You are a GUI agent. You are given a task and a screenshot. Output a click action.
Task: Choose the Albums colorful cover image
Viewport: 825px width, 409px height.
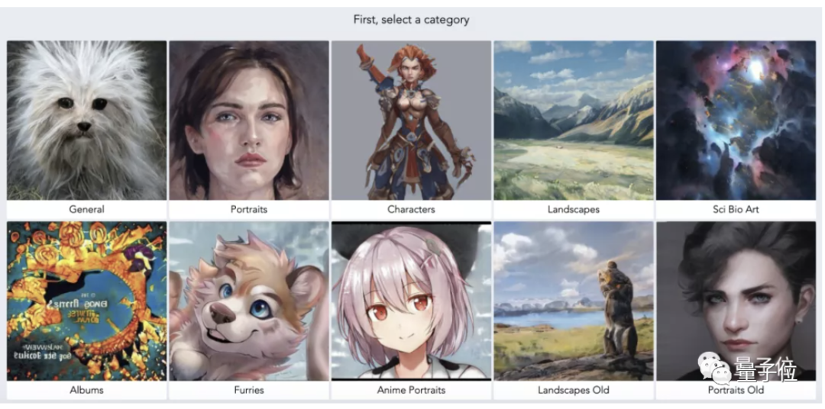point(87,301)
